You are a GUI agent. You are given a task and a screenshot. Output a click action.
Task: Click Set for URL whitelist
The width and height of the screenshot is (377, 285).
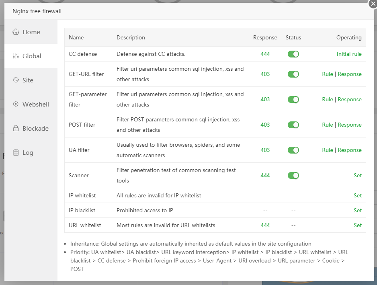(357, 225)
